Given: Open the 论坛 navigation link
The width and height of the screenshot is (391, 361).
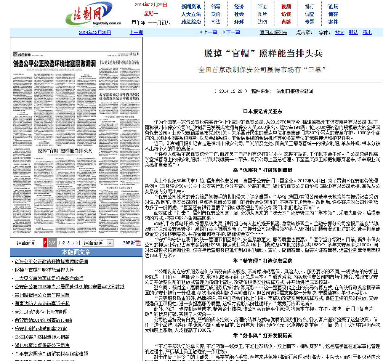Looking at the screenshot, I should tap(333, 7).
